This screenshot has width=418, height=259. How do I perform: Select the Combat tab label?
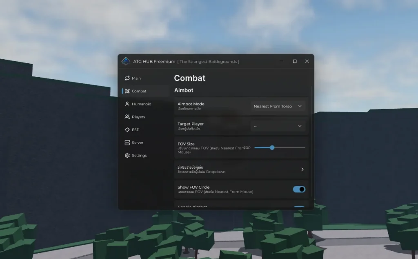139,91
